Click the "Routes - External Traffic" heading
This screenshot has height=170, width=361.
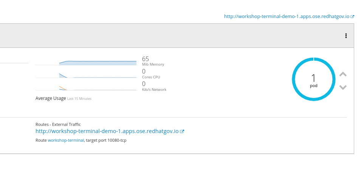click(58, 124)
